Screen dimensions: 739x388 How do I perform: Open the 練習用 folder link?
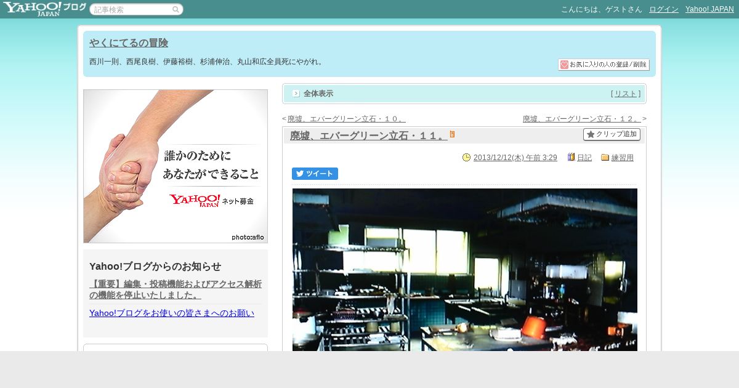(x=623, y=158)
